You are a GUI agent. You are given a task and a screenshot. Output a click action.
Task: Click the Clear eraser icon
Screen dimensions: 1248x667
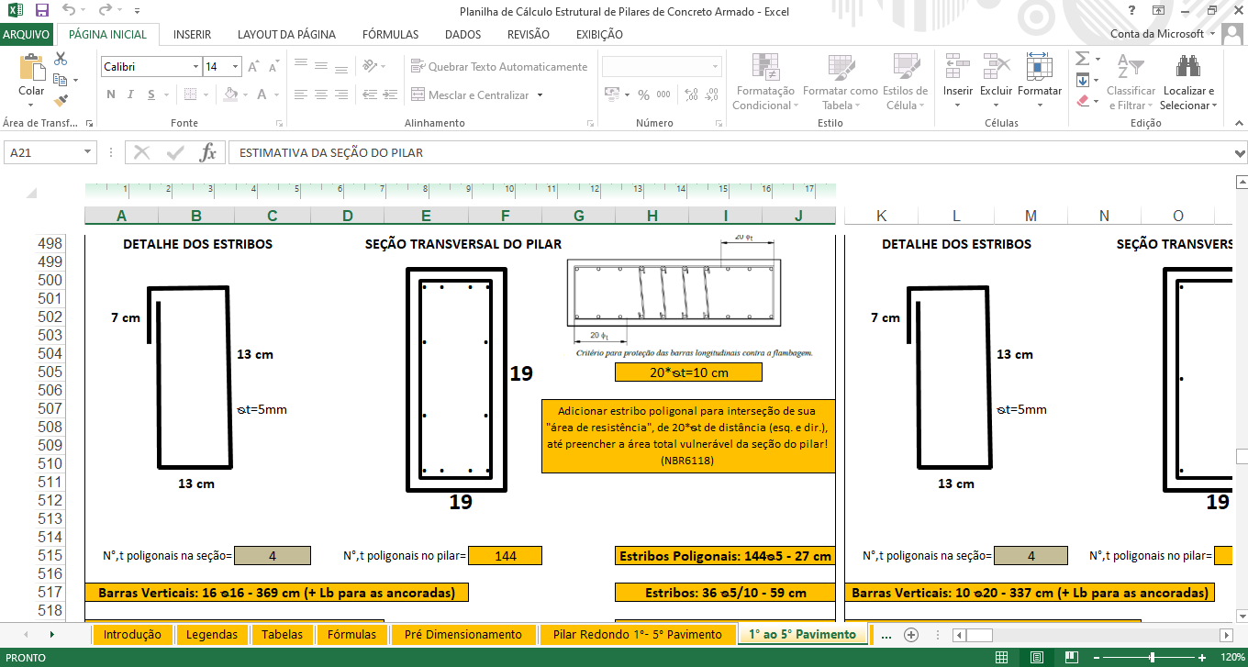(x=1082, y=100)
